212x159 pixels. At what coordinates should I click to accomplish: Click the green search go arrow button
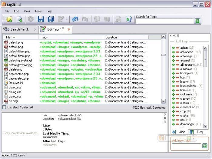(197, 21)
